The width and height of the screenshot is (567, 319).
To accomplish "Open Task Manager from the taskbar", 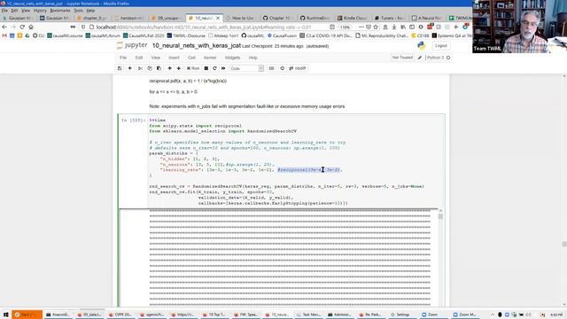I will tap(308, 315).
